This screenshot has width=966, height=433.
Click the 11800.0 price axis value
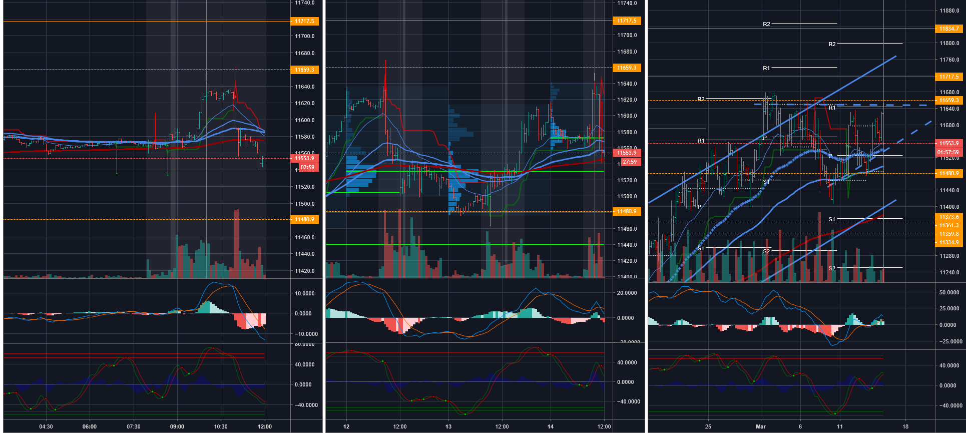949,43
